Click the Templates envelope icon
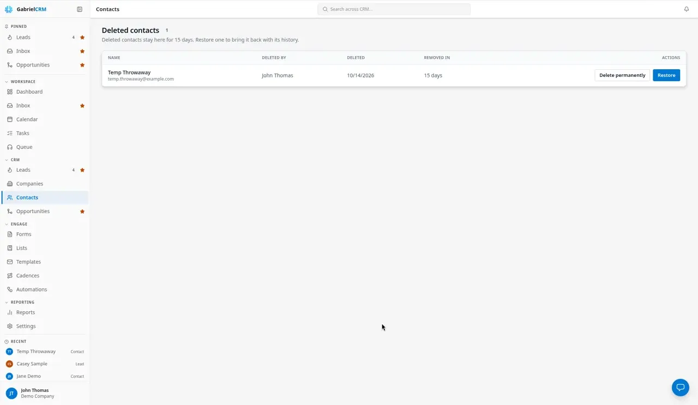The image size is (698, 405). (10, 262)
